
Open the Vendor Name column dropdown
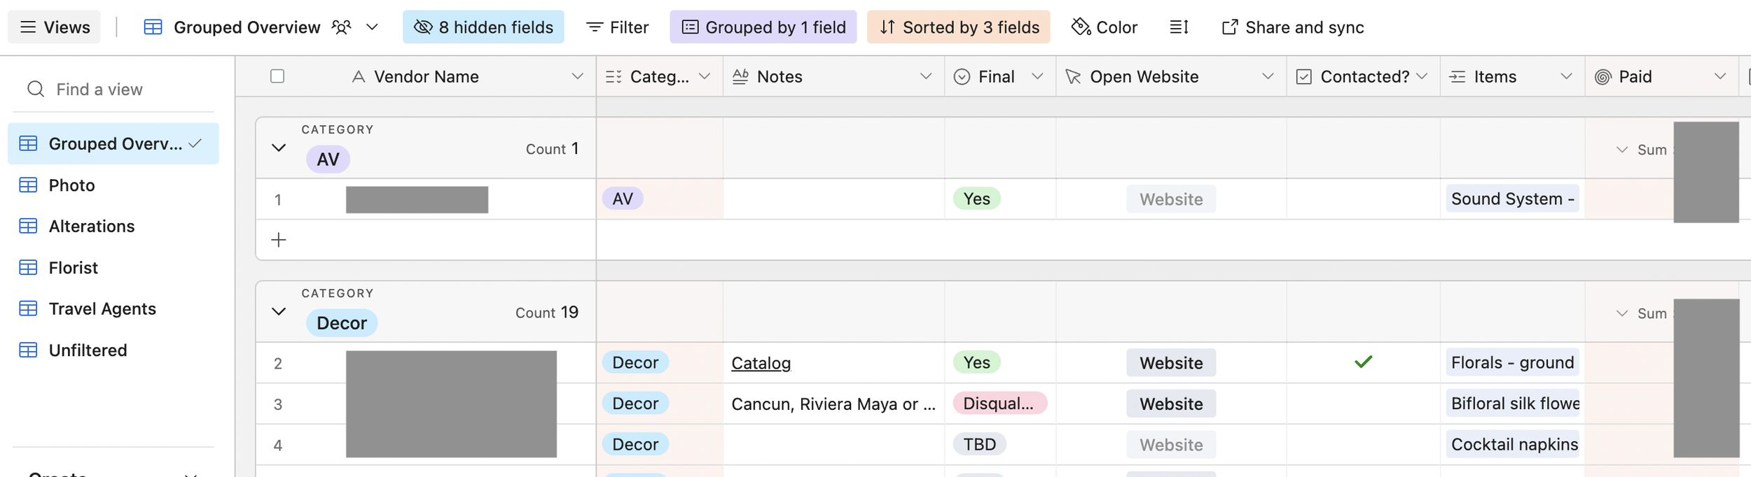pyautogui.click(x=577, y=76)
